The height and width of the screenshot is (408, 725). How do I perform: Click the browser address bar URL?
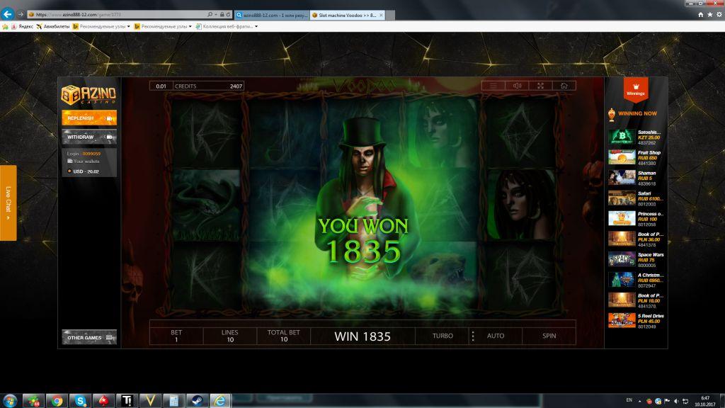[79, 15]
